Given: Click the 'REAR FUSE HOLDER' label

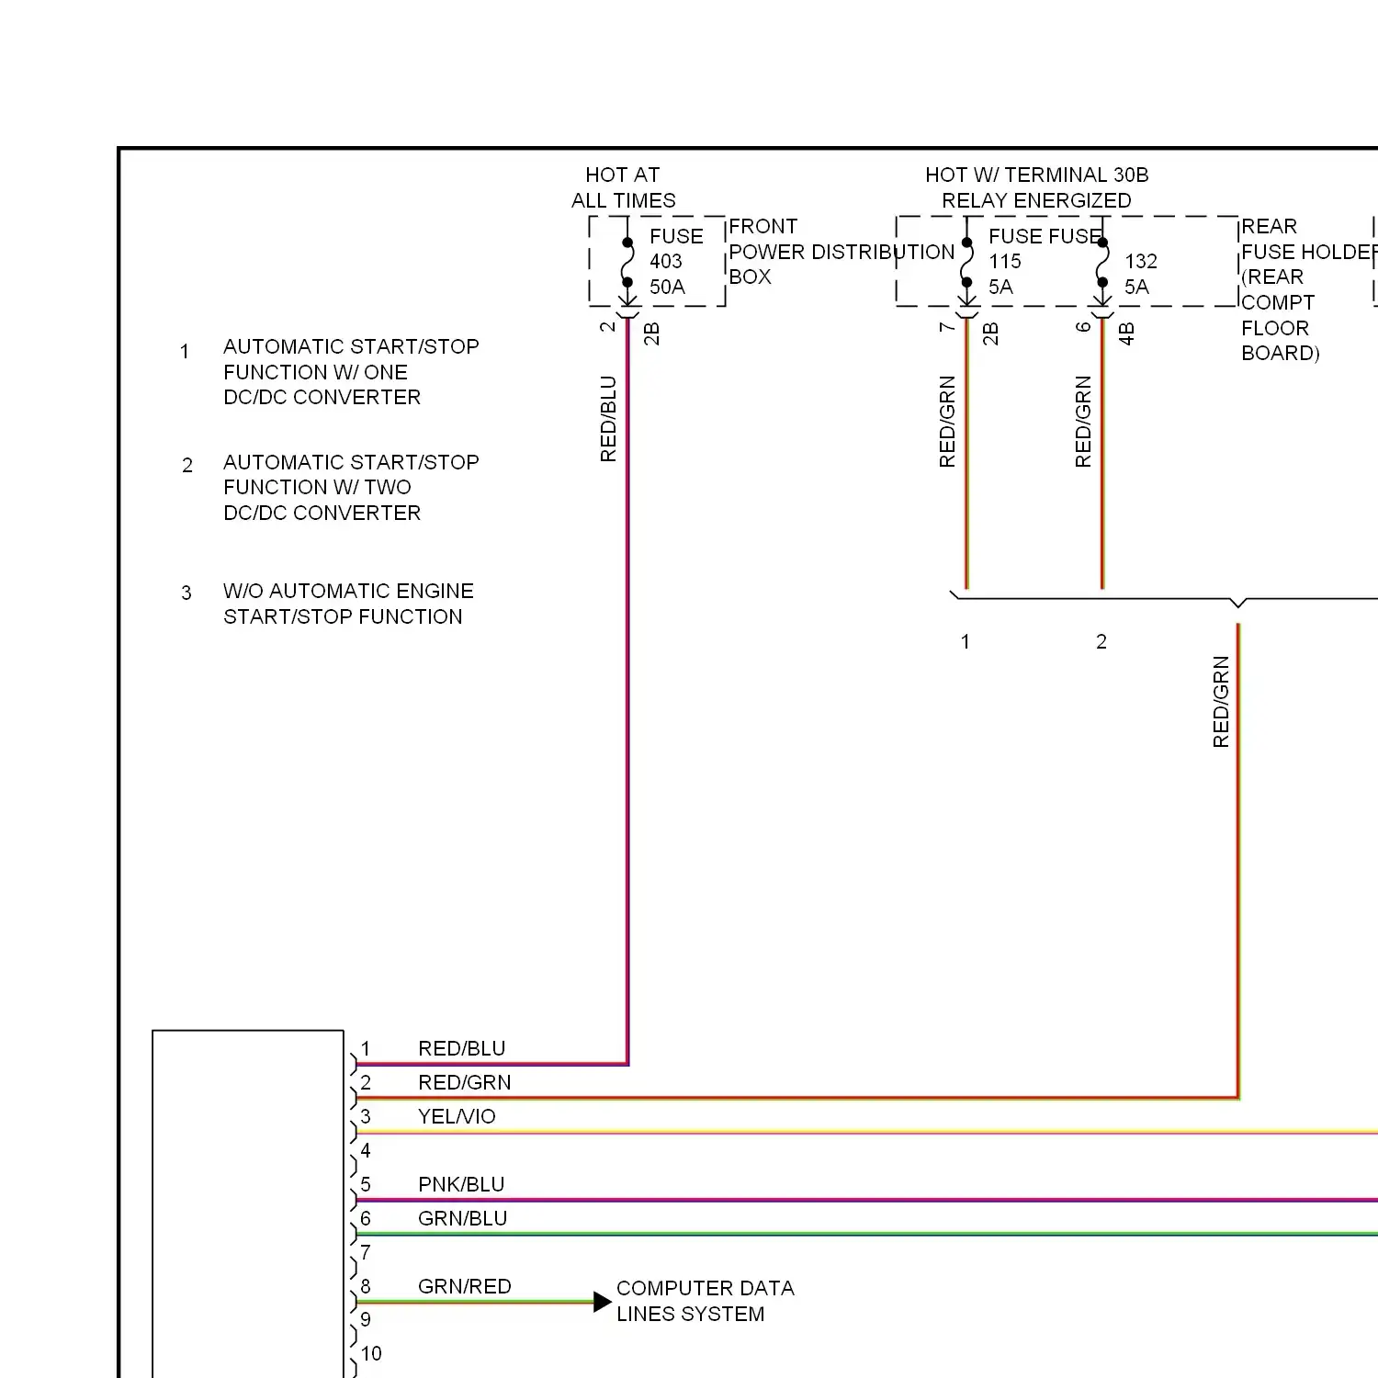Looking at the screenshot, I should pyautogui.click(x=1308, y=239).
